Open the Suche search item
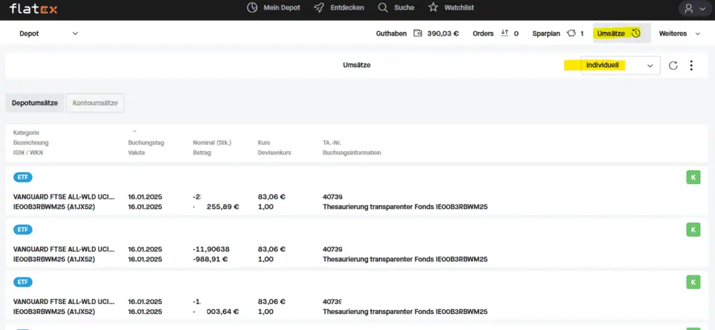This screenshot has height=330, width=715. coord(397,8)
